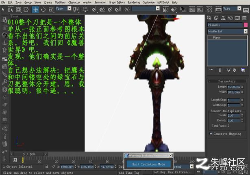The width and height of the screenshot is (250, 175).
Task: Open the Graph Editors menu
Action: [x=117, y=2]
